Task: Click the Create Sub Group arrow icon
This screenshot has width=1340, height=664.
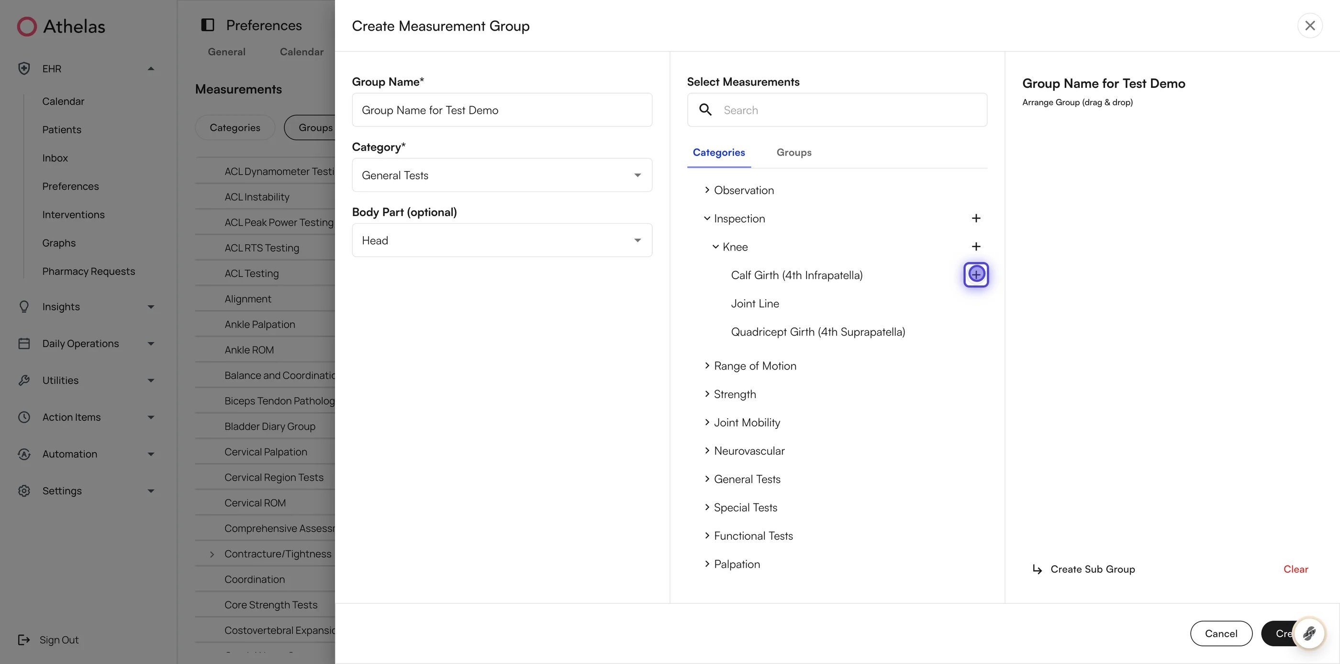Action: coord(1037,569)
